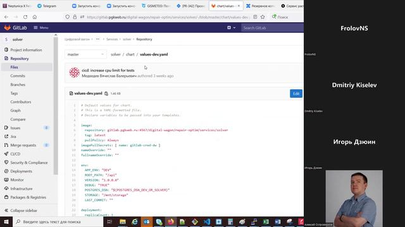
Task: Focus the Search GitLab field
Action: [x=272, y=28]
